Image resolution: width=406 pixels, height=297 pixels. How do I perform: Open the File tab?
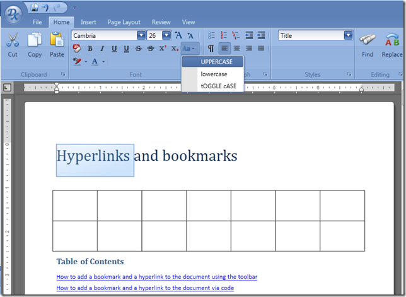[37, 22]
